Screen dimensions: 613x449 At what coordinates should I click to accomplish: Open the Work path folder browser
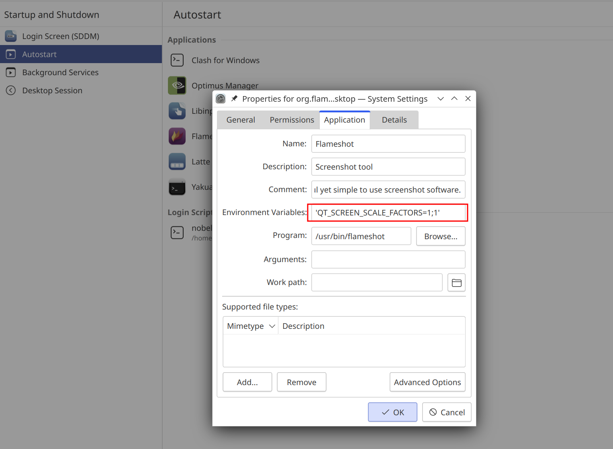456,283
